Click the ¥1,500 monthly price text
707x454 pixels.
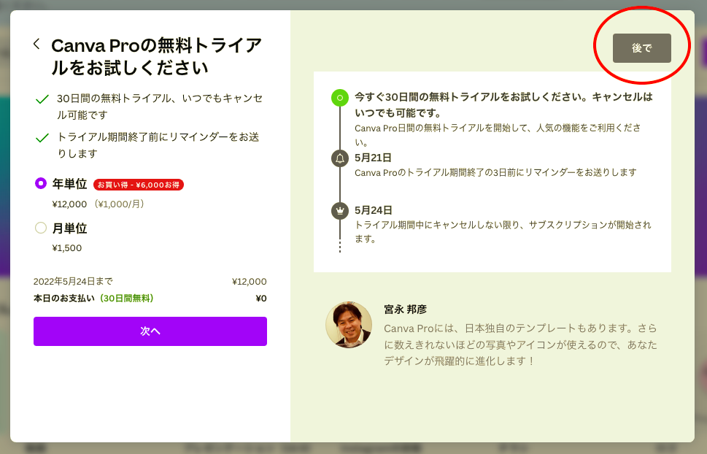[x=67, y=248]
